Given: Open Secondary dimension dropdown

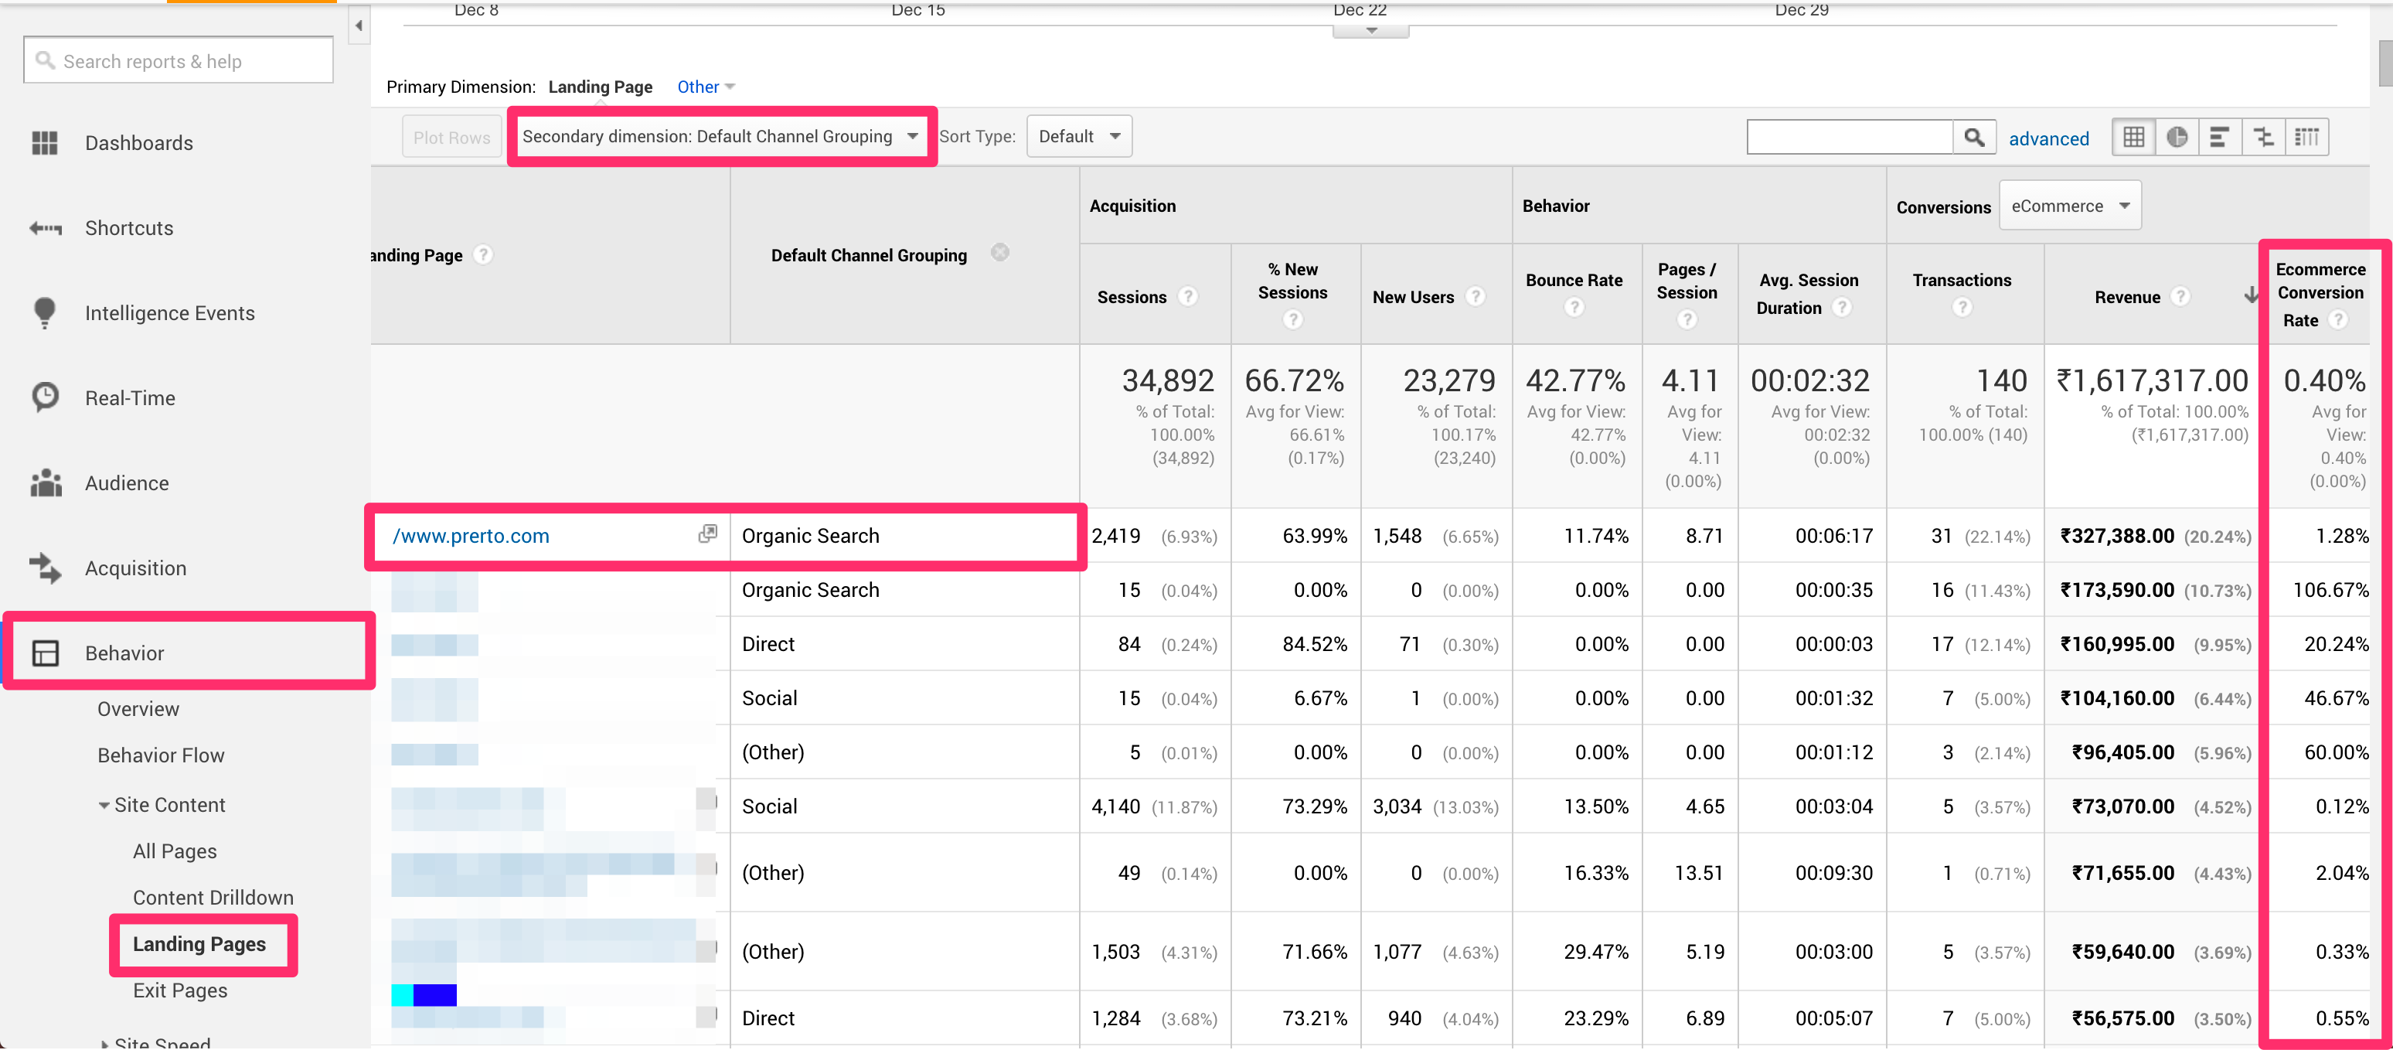Looking at the screenshot, I should pyautogui.click(x=720, y=137).
